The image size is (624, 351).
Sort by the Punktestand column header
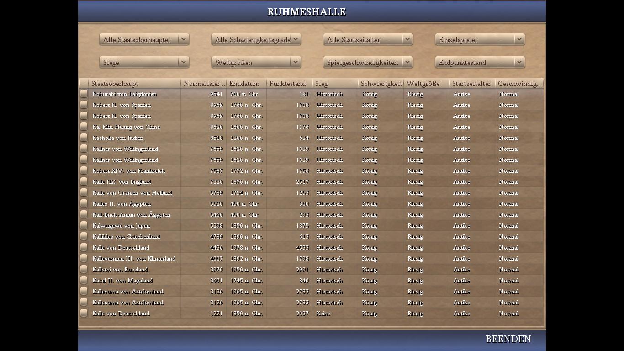coord(289,84)
